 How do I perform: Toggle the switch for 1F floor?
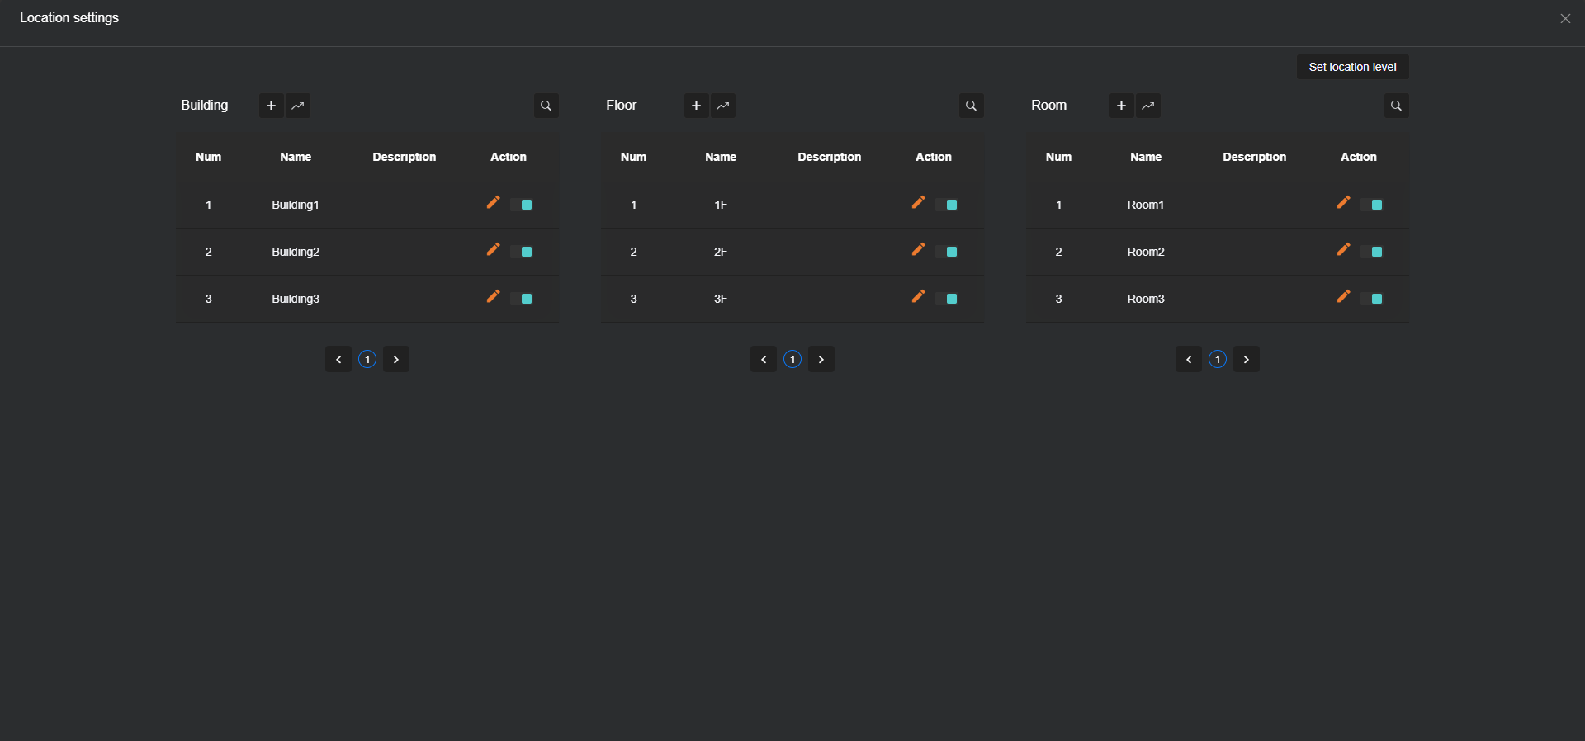click(947, 205)
